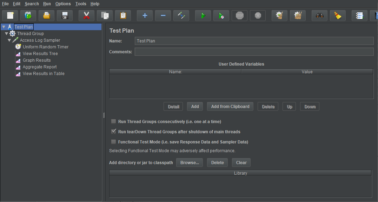Click the Name input field
378x202 pixels.
click(254, 41)
